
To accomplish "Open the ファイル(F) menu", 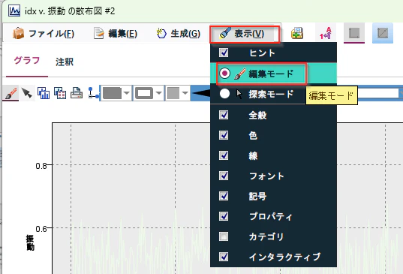I will coord(44,34).
